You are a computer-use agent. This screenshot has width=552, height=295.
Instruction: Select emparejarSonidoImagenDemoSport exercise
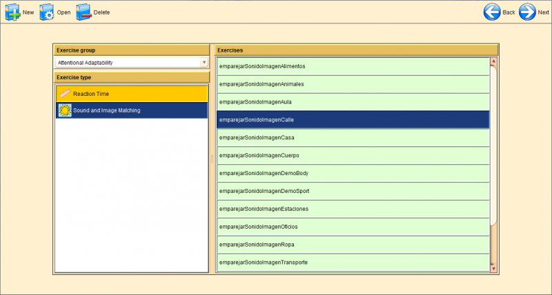tap(353, 192)
